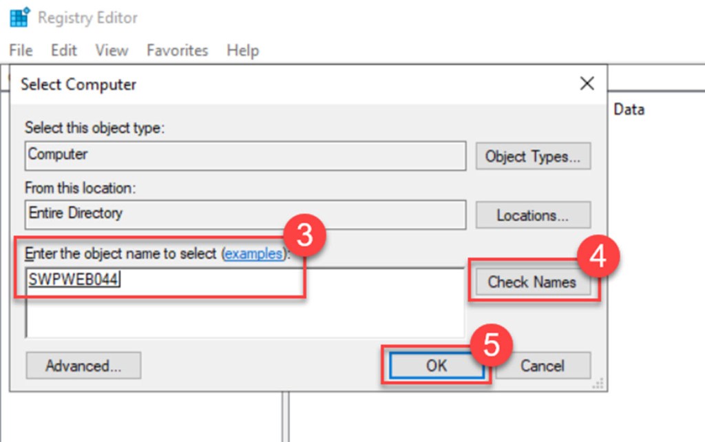Click the Entire Directory location field

tap(245, 214)
